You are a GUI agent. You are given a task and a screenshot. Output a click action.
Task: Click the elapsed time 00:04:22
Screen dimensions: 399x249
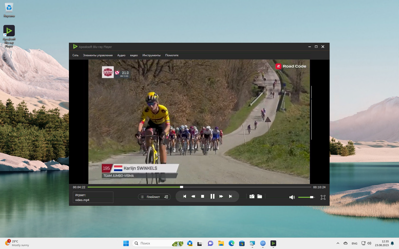(79, 187)
